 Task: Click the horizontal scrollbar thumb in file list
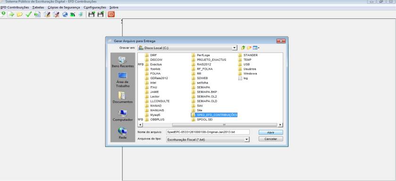(x=224, y=125)
